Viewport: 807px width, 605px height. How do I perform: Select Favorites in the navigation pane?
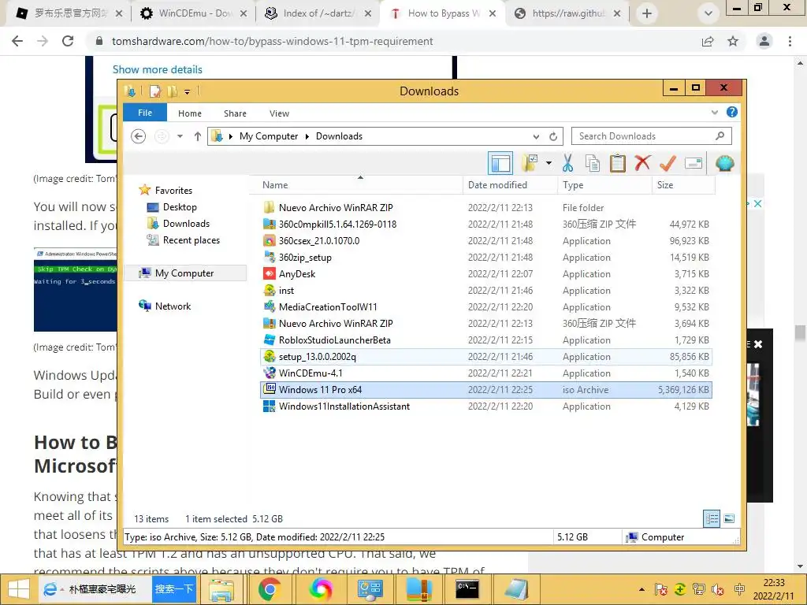click(173, 191)
